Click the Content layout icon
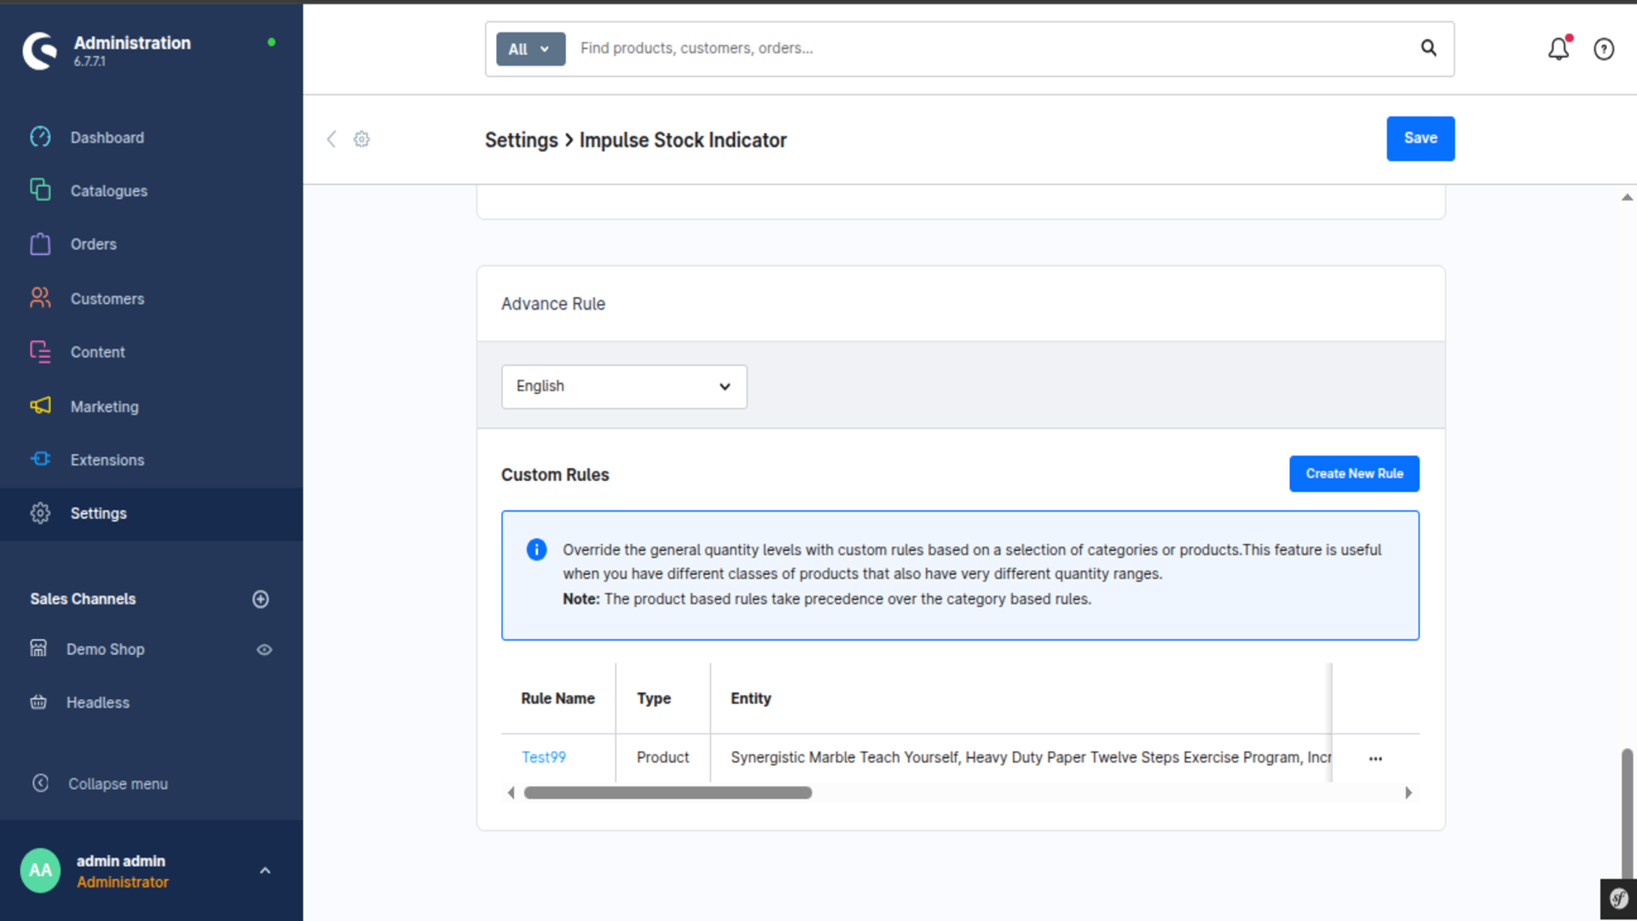The width and height of the screenshot is (1637, 921). pyautogui.click(x=40, y=351)
